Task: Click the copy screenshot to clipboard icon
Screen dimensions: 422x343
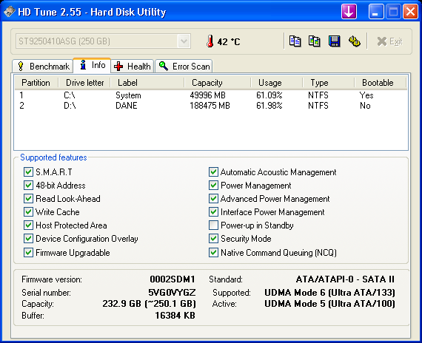Action: coord(315,41)
